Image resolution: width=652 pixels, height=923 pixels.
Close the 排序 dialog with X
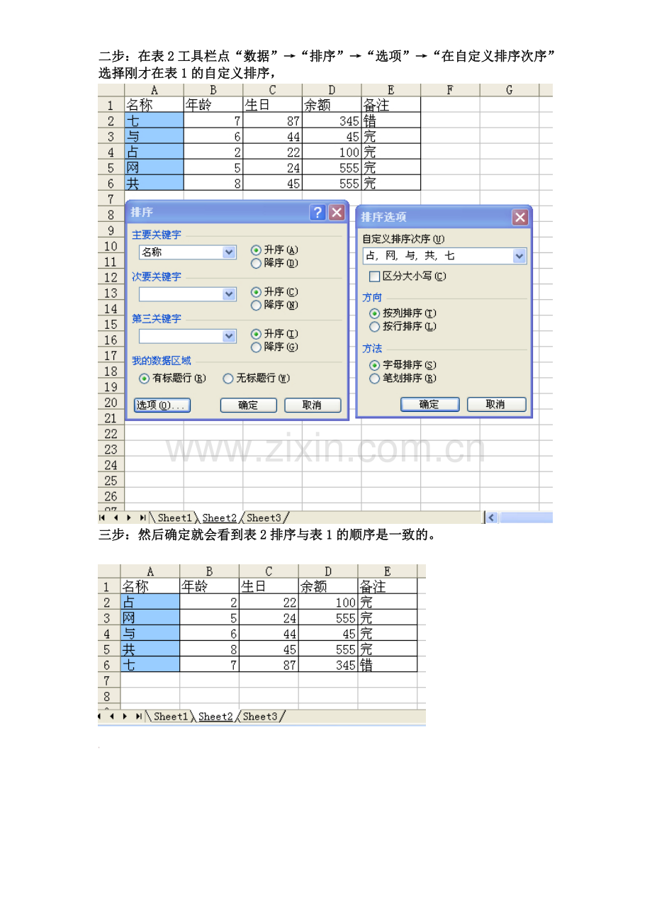(337, 213)
